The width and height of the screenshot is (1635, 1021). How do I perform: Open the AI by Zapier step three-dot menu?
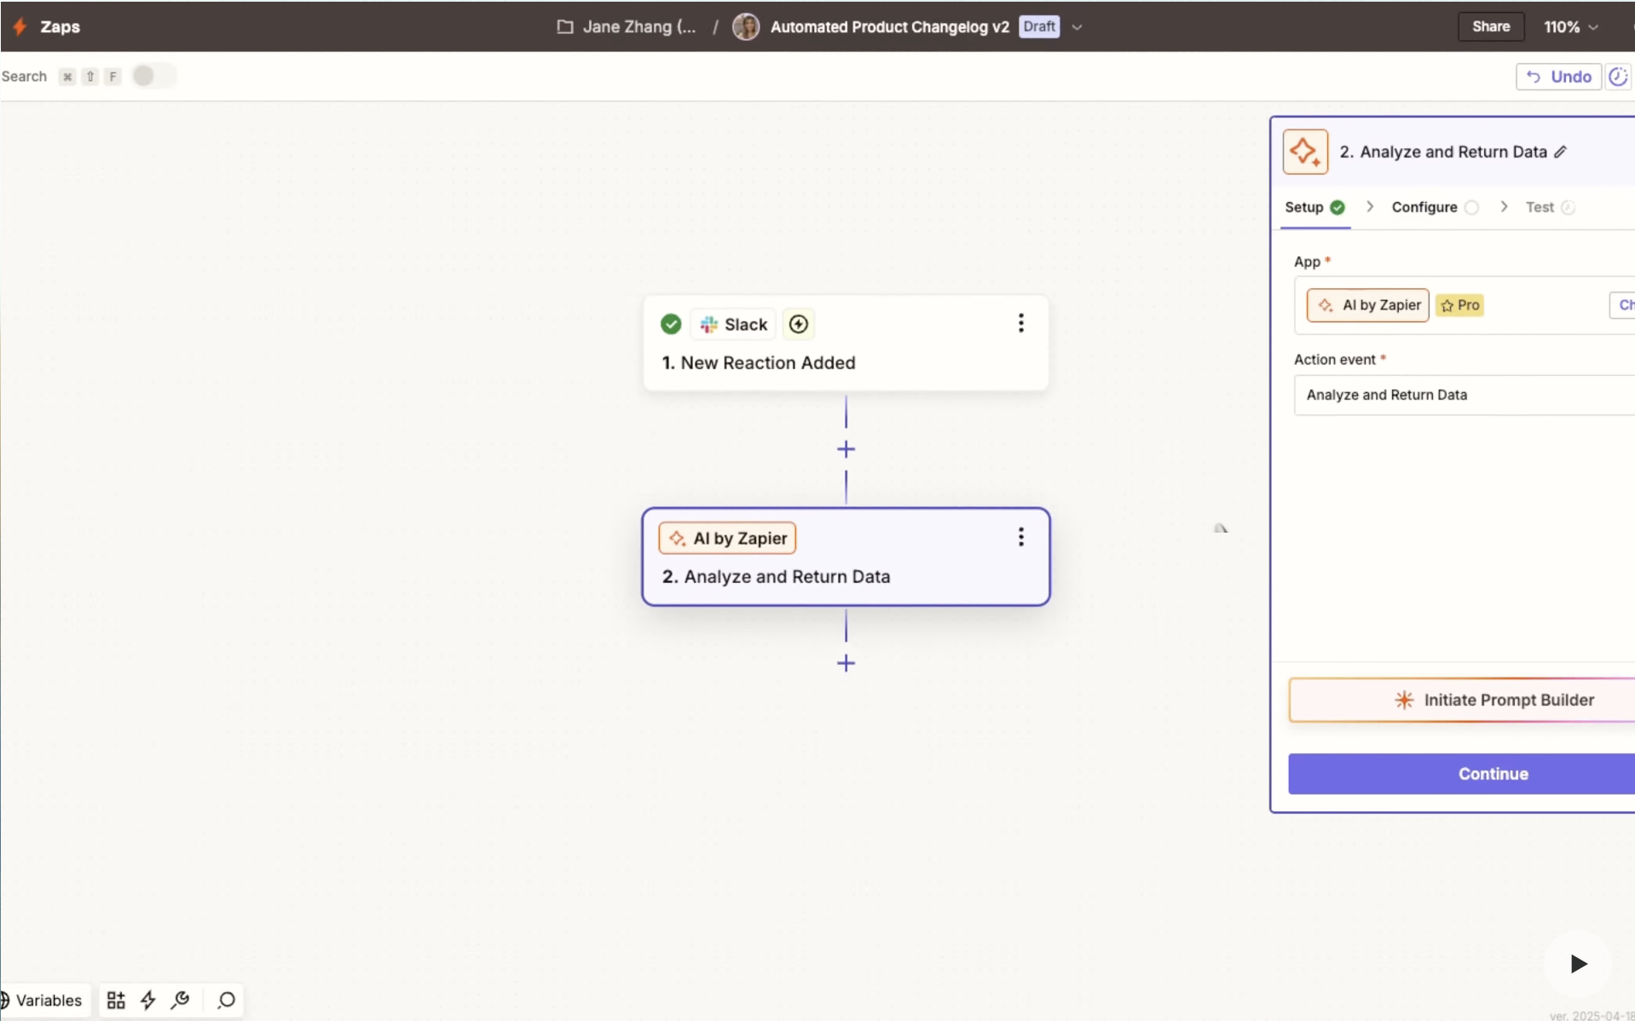pos(1020,537)
